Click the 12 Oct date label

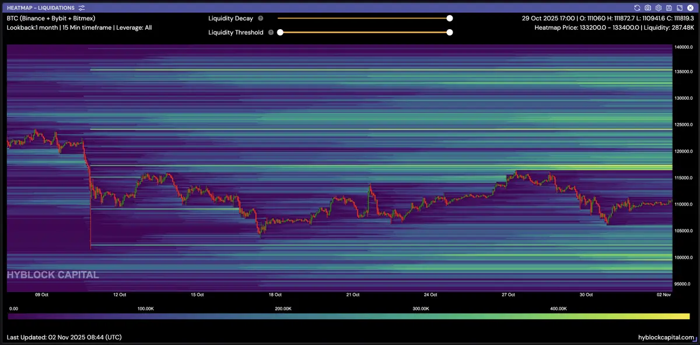click(119, 295)
